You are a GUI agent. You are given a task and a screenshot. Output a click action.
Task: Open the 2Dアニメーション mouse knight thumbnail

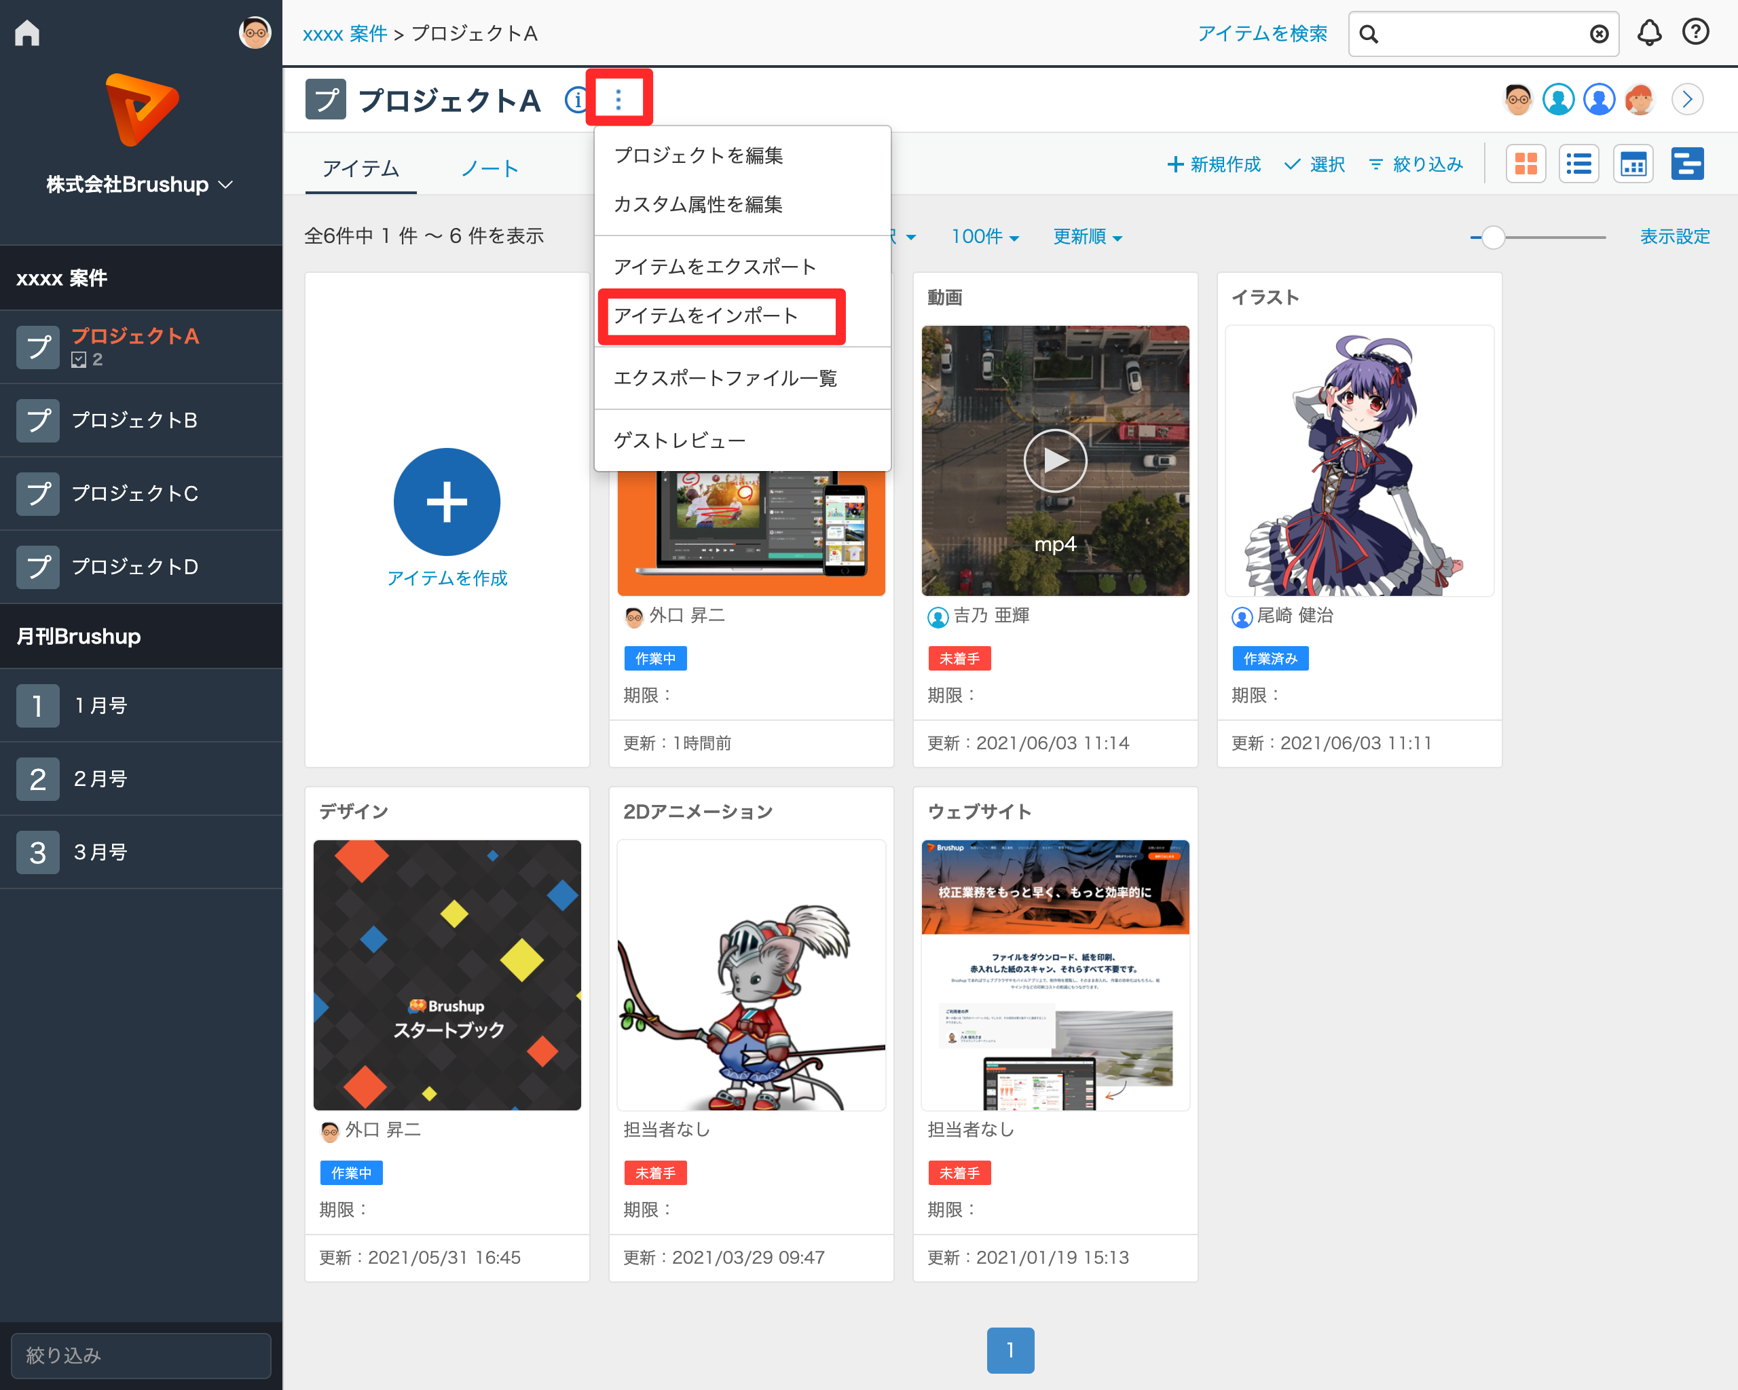(x=750, y=975)
